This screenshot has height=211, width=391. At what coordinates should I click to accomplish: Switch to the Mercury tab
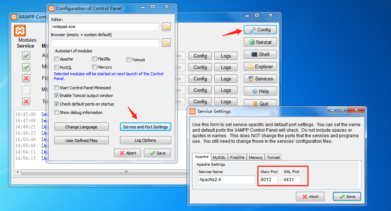[x=256, y=157]
